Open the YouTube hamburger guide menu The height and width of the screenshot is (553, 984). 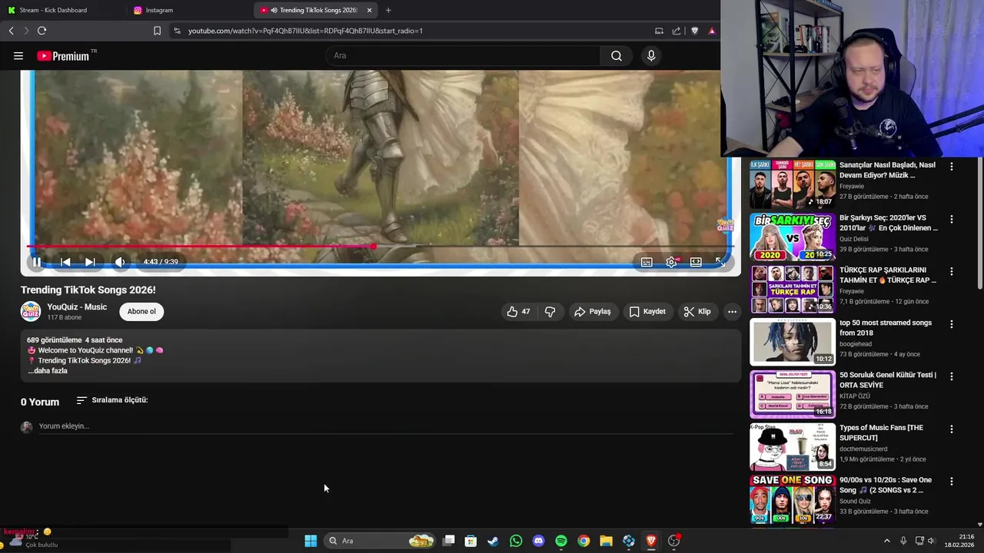(18, 55)
